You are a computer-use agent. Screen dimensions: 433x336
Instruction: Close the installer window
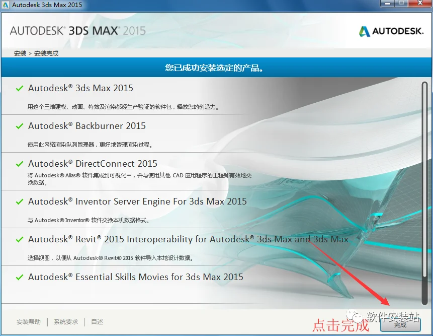[x=420, y=4]
